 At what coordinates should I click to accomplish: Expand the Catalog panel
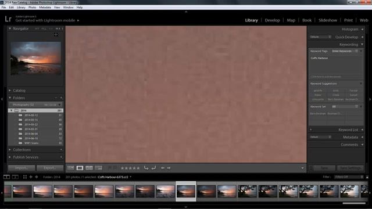click(10, 91)
